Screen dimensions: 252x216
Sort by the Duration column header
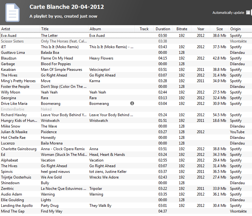pos(163,29)
